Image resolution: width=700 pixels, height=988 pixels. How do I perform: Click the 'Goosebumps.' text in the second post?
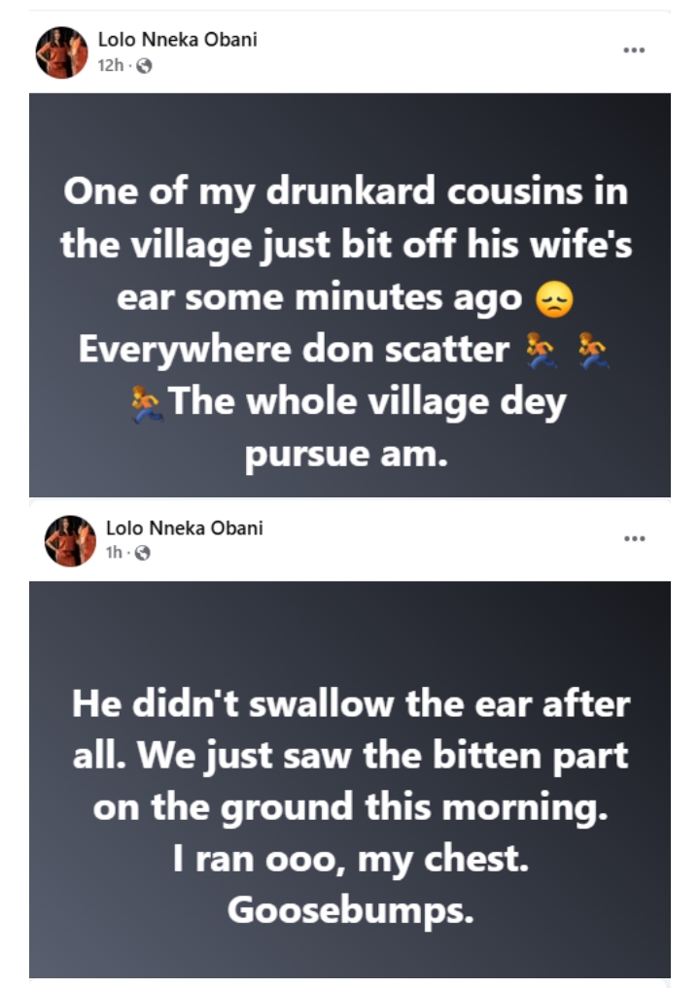click(350, 910)
